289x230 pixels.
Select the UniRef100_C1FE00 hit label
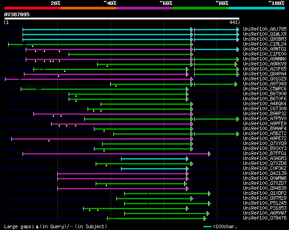point(265,54)
